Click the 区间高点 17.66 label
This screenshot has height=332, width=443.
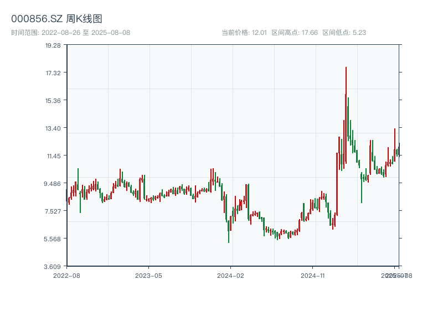pyautogui.click(x=295, y=33)
